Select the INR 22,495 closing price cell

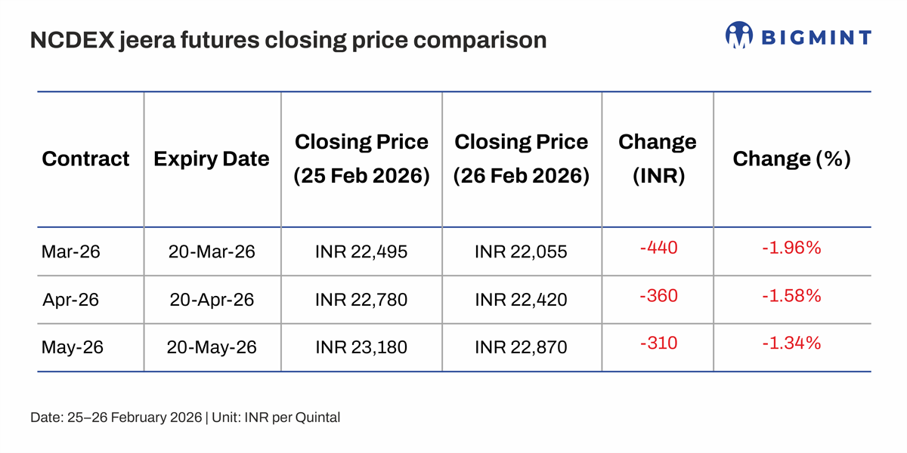click(361, 251)
